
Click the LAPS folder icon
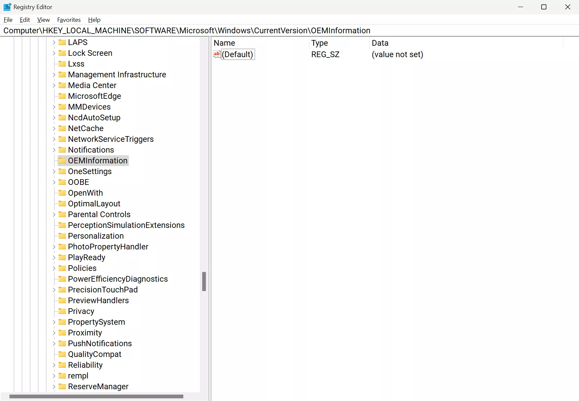click(62, 42)
